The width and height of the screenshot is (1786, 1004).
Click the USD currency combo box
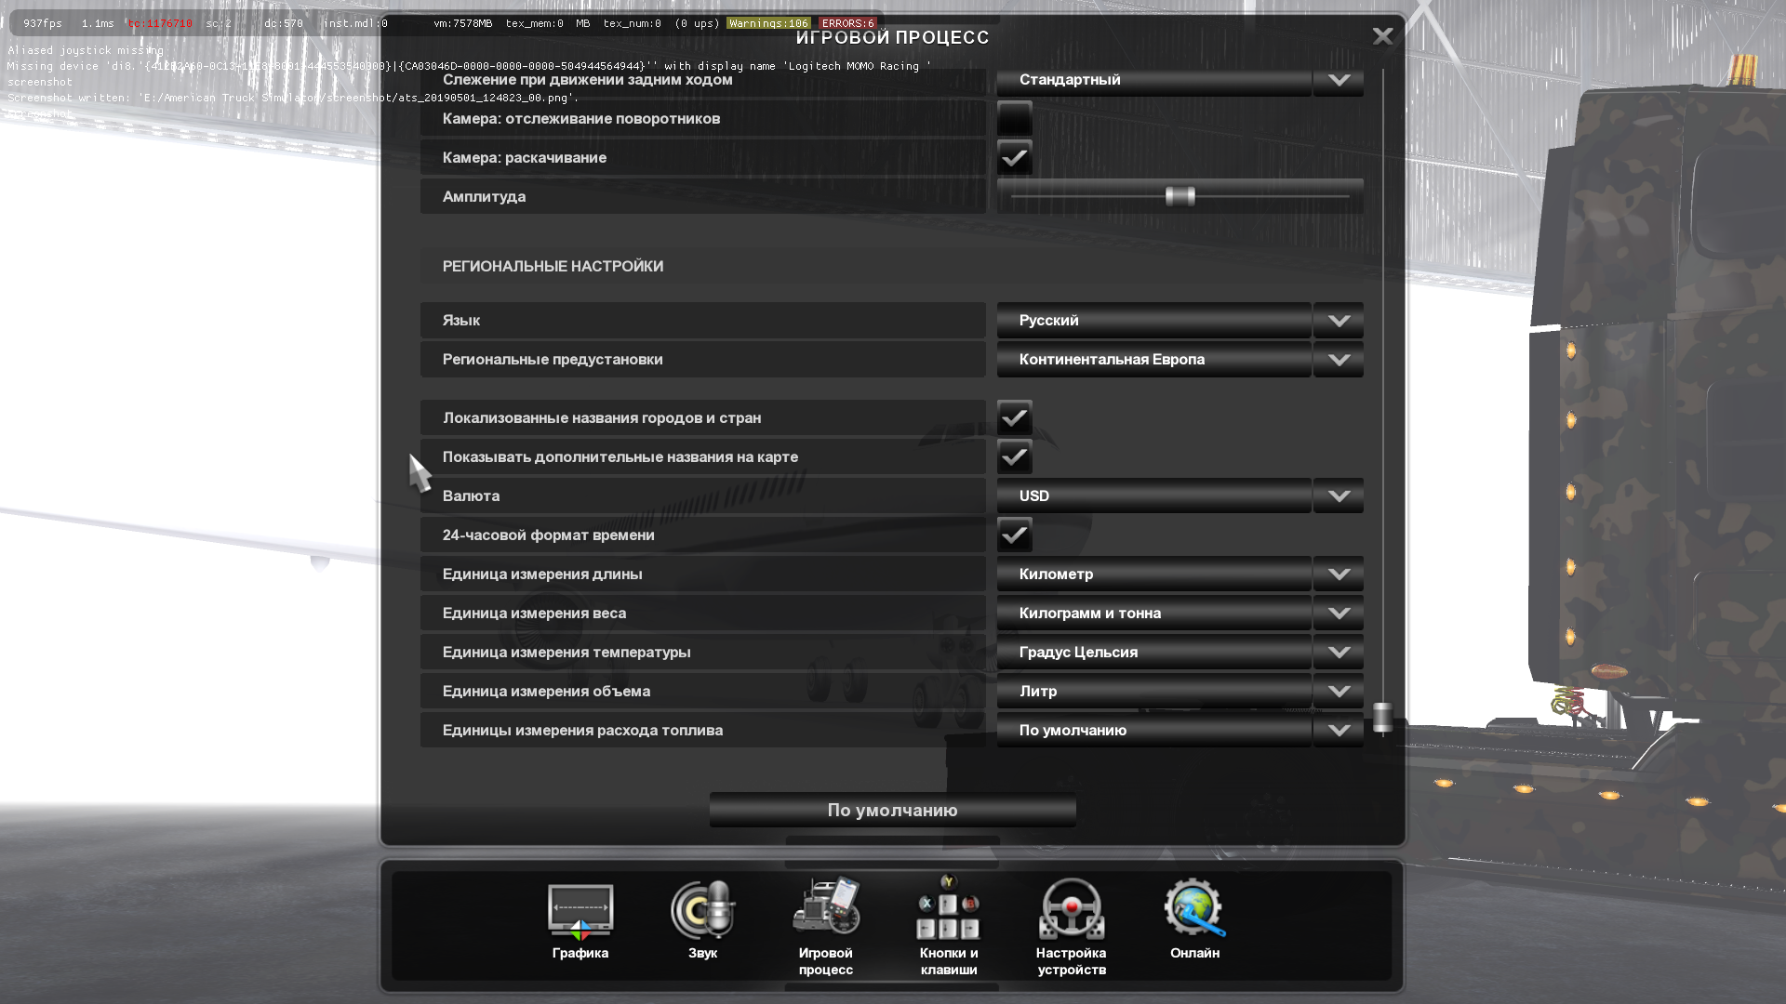coord(1153,496)
